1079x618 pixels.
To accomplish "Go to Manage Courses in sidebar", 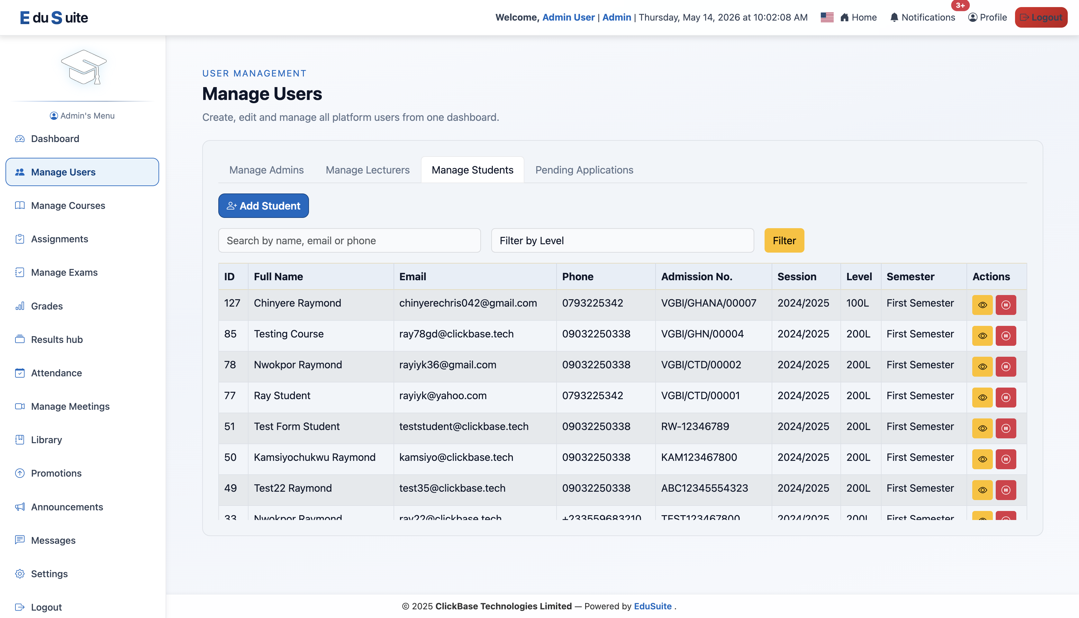I will [82, 205].
